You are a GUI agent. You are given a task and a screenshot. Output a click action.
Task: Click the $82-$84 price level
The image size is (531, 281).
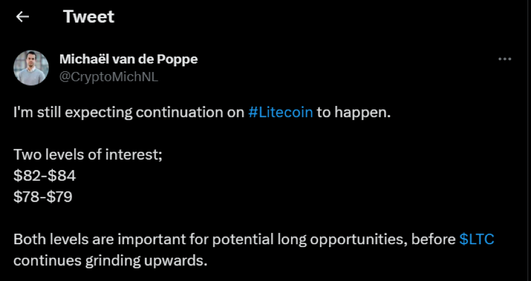click(45, 176)
